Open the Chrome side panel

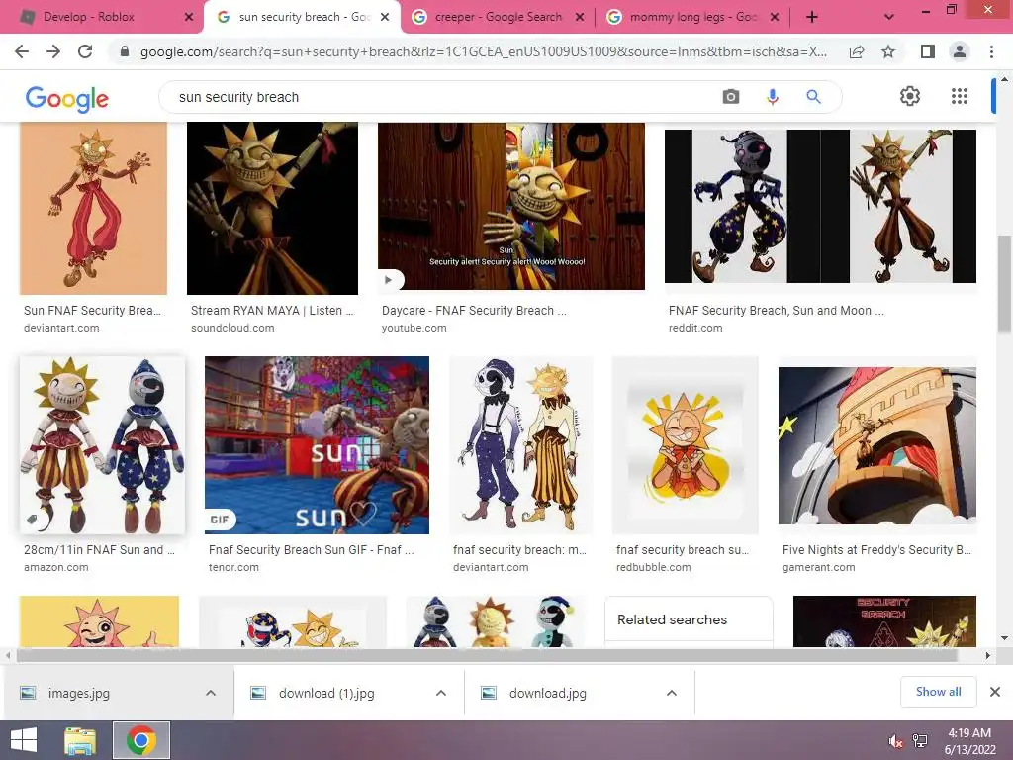pyautogui.click(x=928, y=51)
